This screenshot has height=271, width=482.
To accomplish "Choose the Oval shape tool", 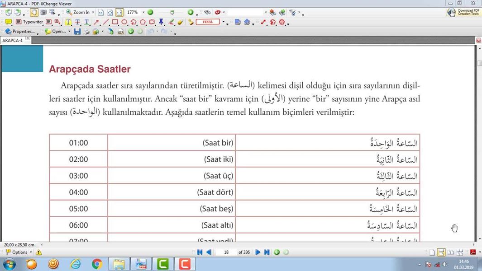I will click(x=124, y=22).
